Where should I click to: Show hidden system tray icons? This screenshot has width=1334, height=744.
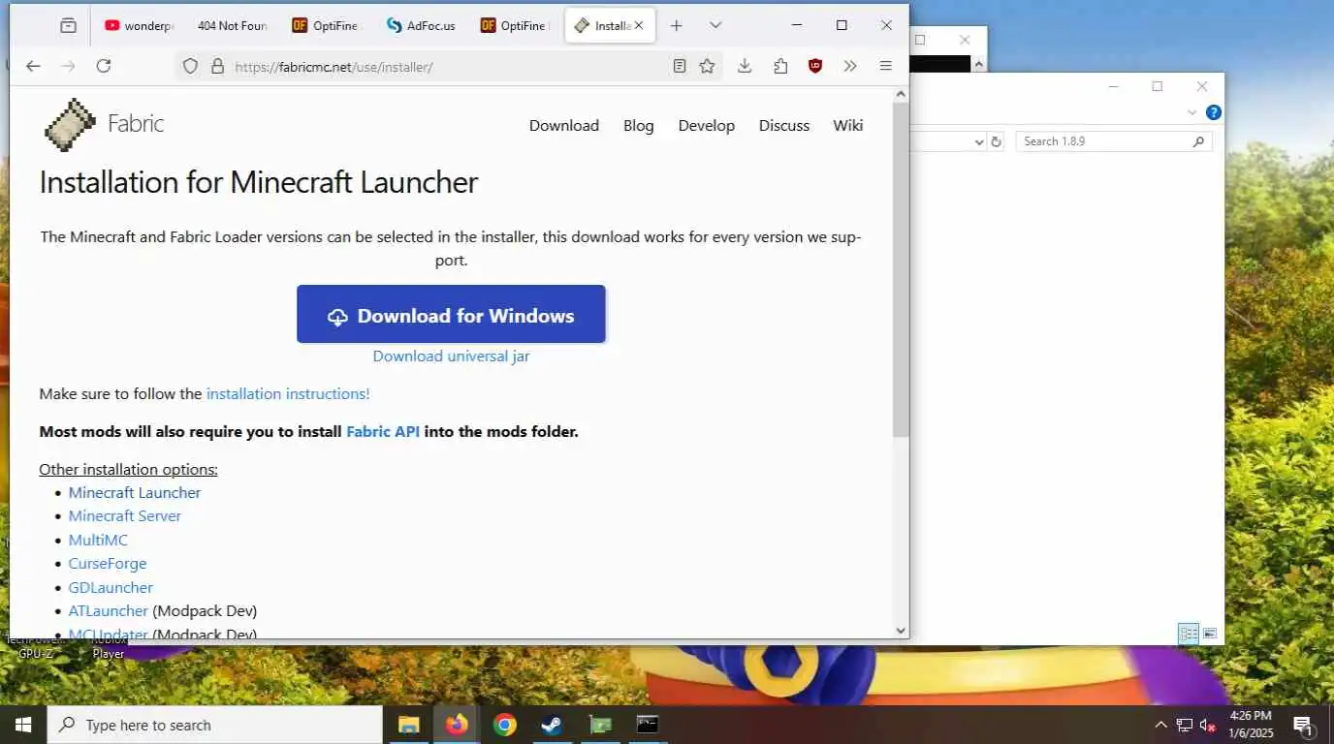pyautogui.click(x=1160, y=725)
